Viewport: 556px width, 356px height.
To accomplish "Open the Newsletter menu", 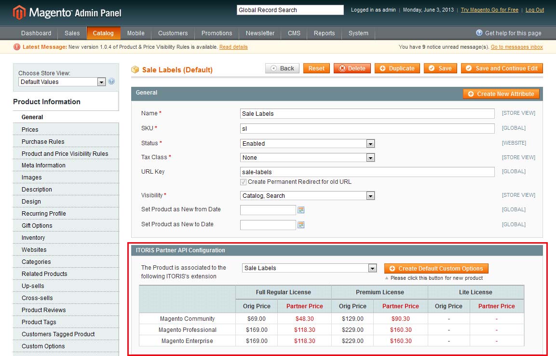I will tap(260, 33).
